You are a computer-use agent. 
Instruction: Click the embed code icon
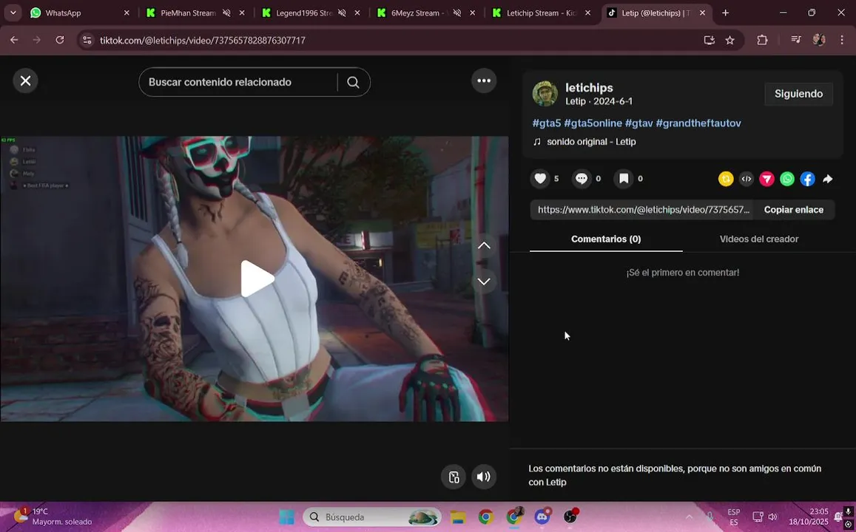(747, 179)
